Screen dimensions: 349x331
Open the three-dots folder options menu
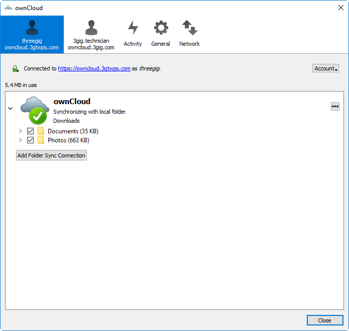[335, 107]
